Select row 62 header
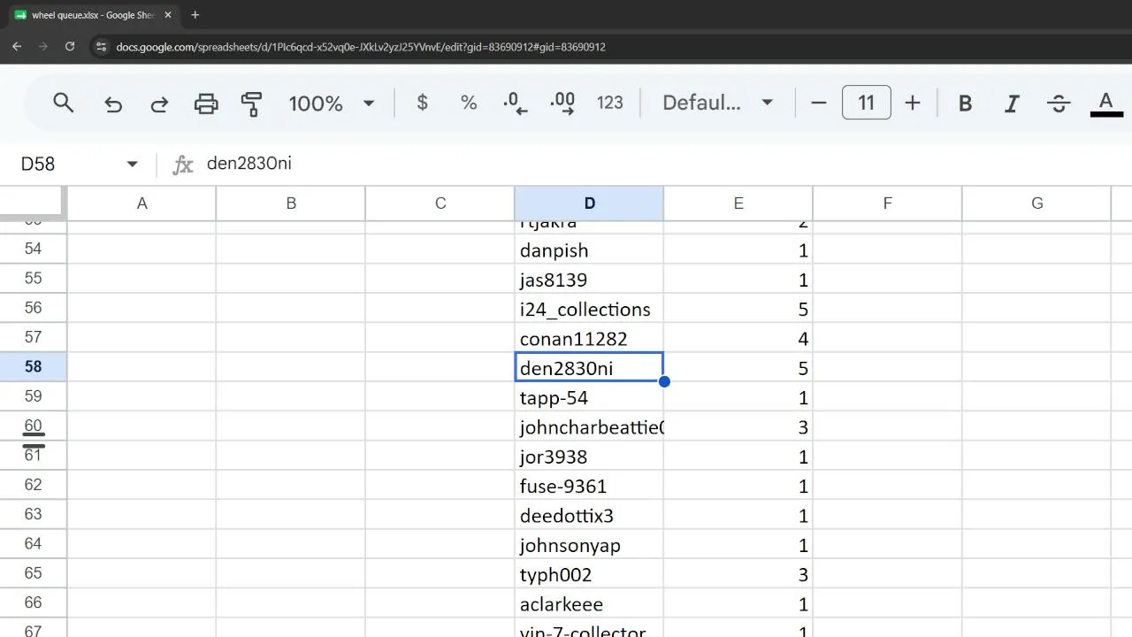This screenshot has height=637, width=1132. [x=33, y=485]
